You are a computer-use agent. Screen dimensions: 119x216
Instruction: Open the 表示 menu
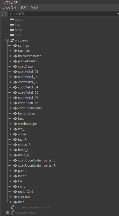pyautogui.click(x=24, y=7)
